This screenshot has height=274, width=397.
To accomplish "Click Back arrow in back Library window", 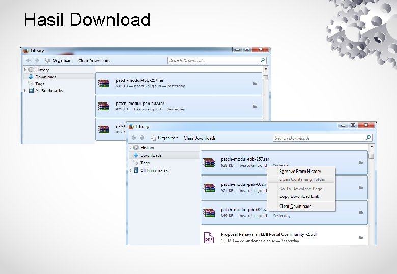I will pyautogui.click(x=29, y=60).
